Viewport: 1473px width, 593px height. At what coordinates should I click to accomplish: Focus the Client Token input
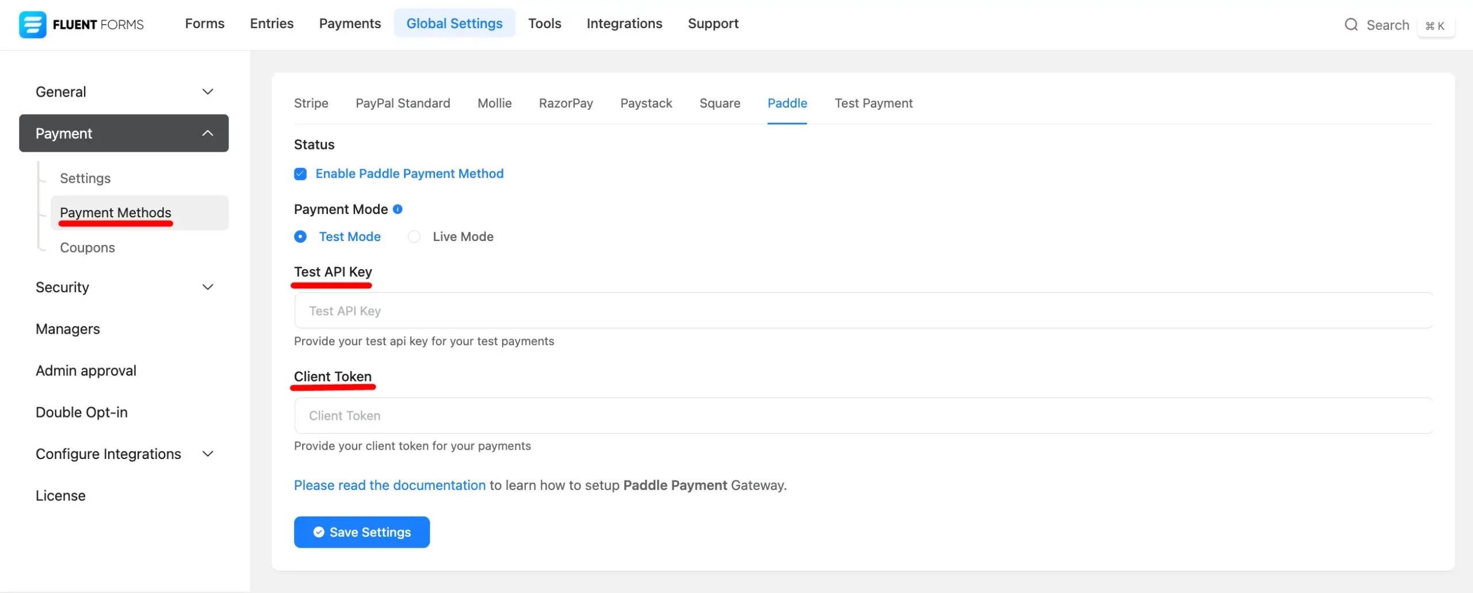click(x=863, y=415)
